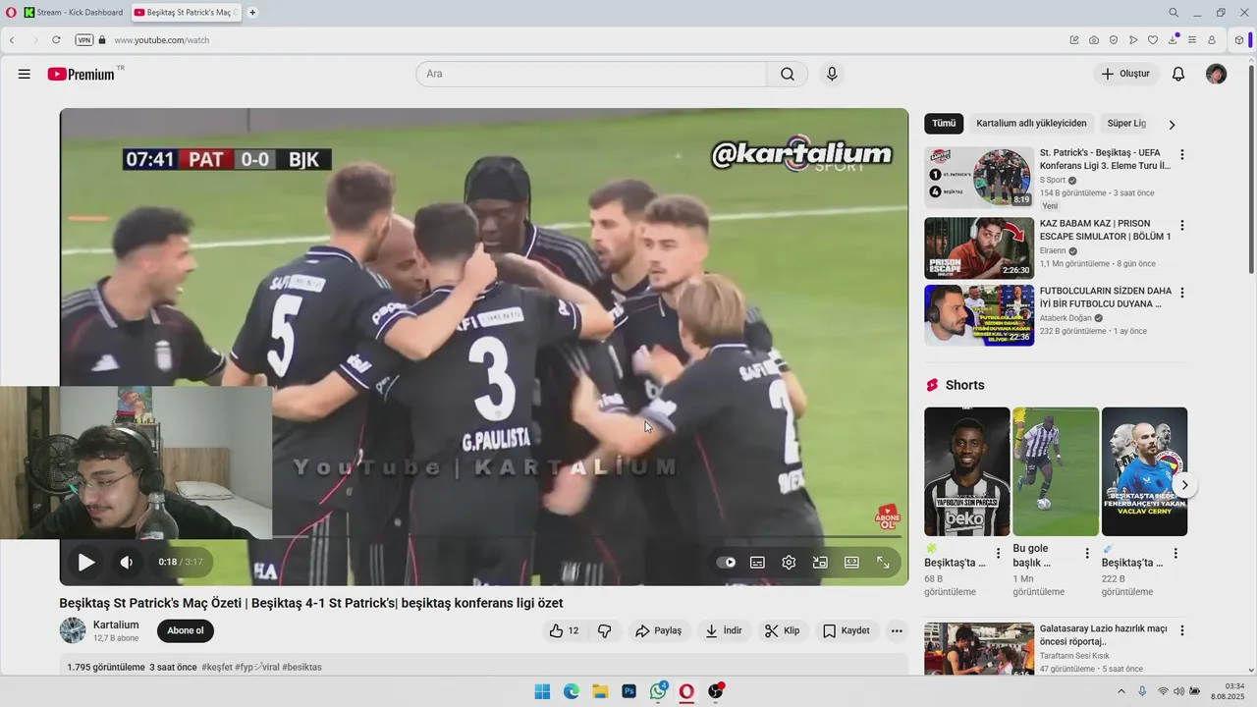The width and height of the screenshot is (1257, 707).
Task: Open the Bu gole başlık short
Action: pyautogui.click(x=1056, y=471)
